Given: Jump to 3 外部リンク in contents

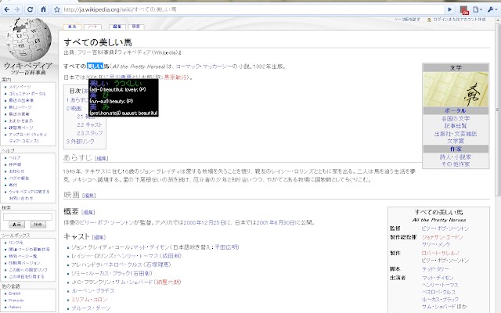Looking at the screenshot, I should 80,141.
